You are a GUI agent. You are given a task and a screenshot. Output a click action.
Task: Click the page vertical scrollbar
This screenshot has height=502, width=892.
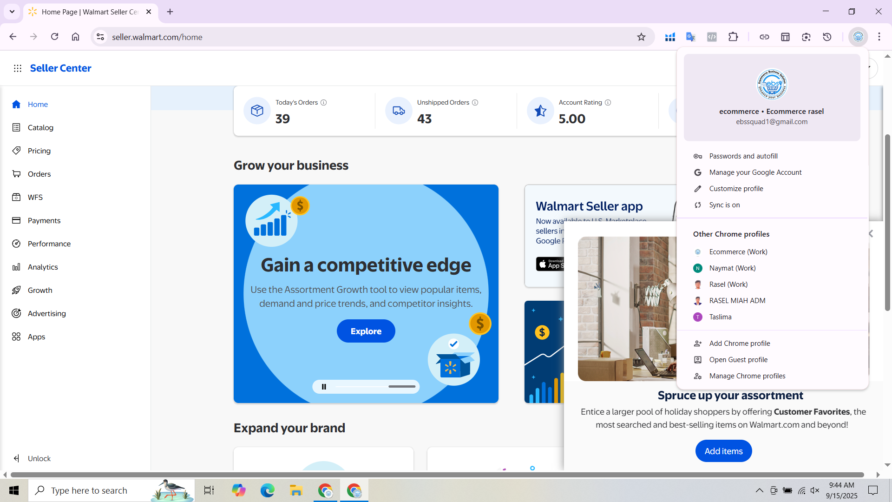tap(887, 223)
